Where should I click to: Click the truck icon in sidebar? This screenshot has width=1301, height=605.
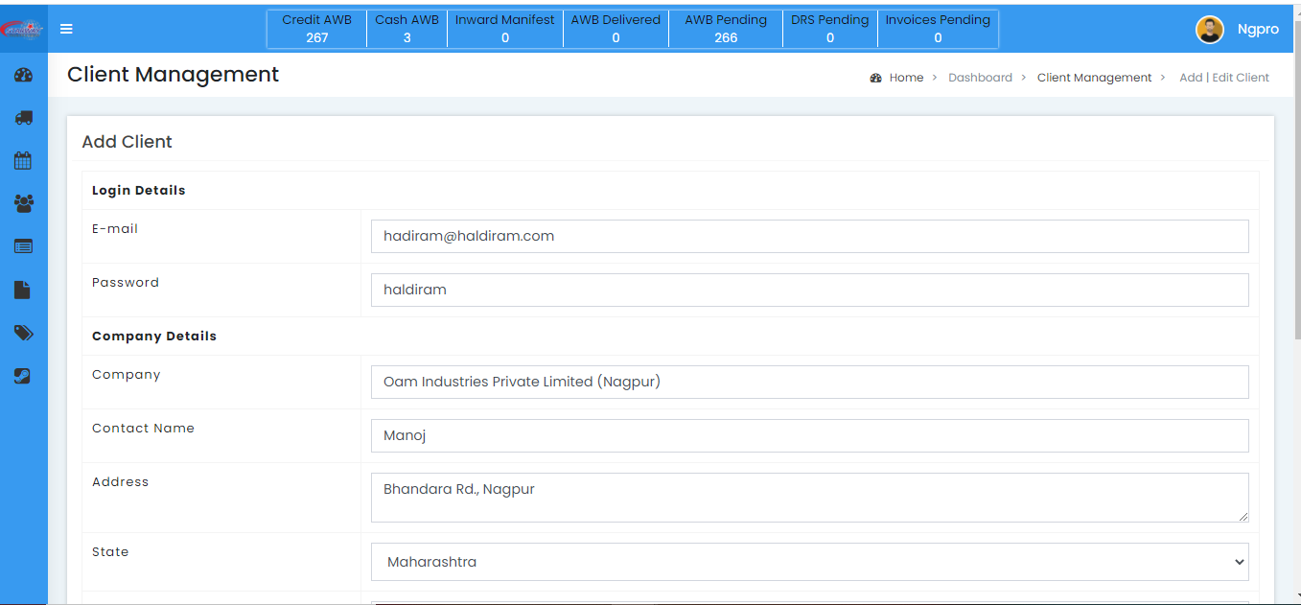click(x=24, y=118)
